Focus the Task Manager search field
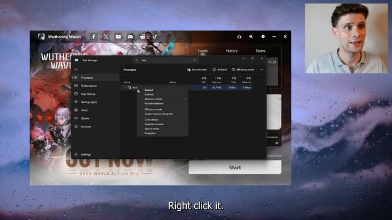 (x=165, y=60)
